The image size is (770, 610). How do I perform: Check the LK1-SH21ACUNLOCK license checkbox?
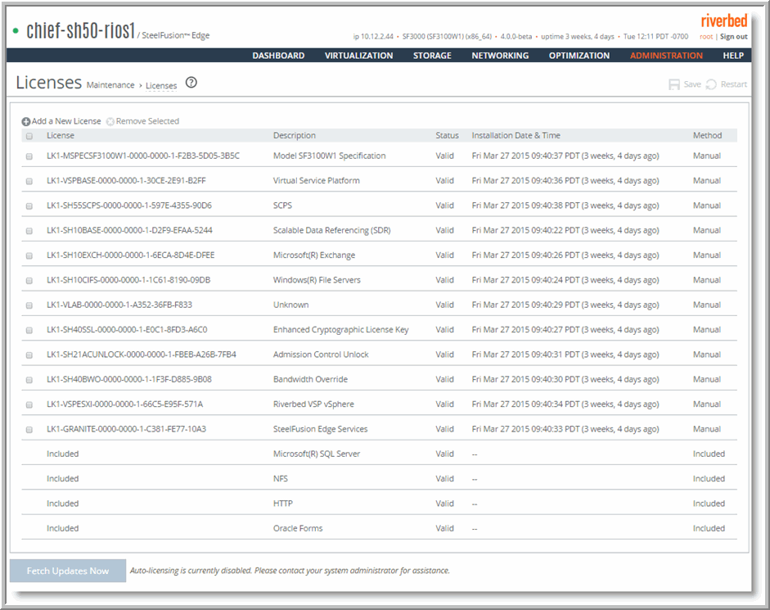click(29, 355)
